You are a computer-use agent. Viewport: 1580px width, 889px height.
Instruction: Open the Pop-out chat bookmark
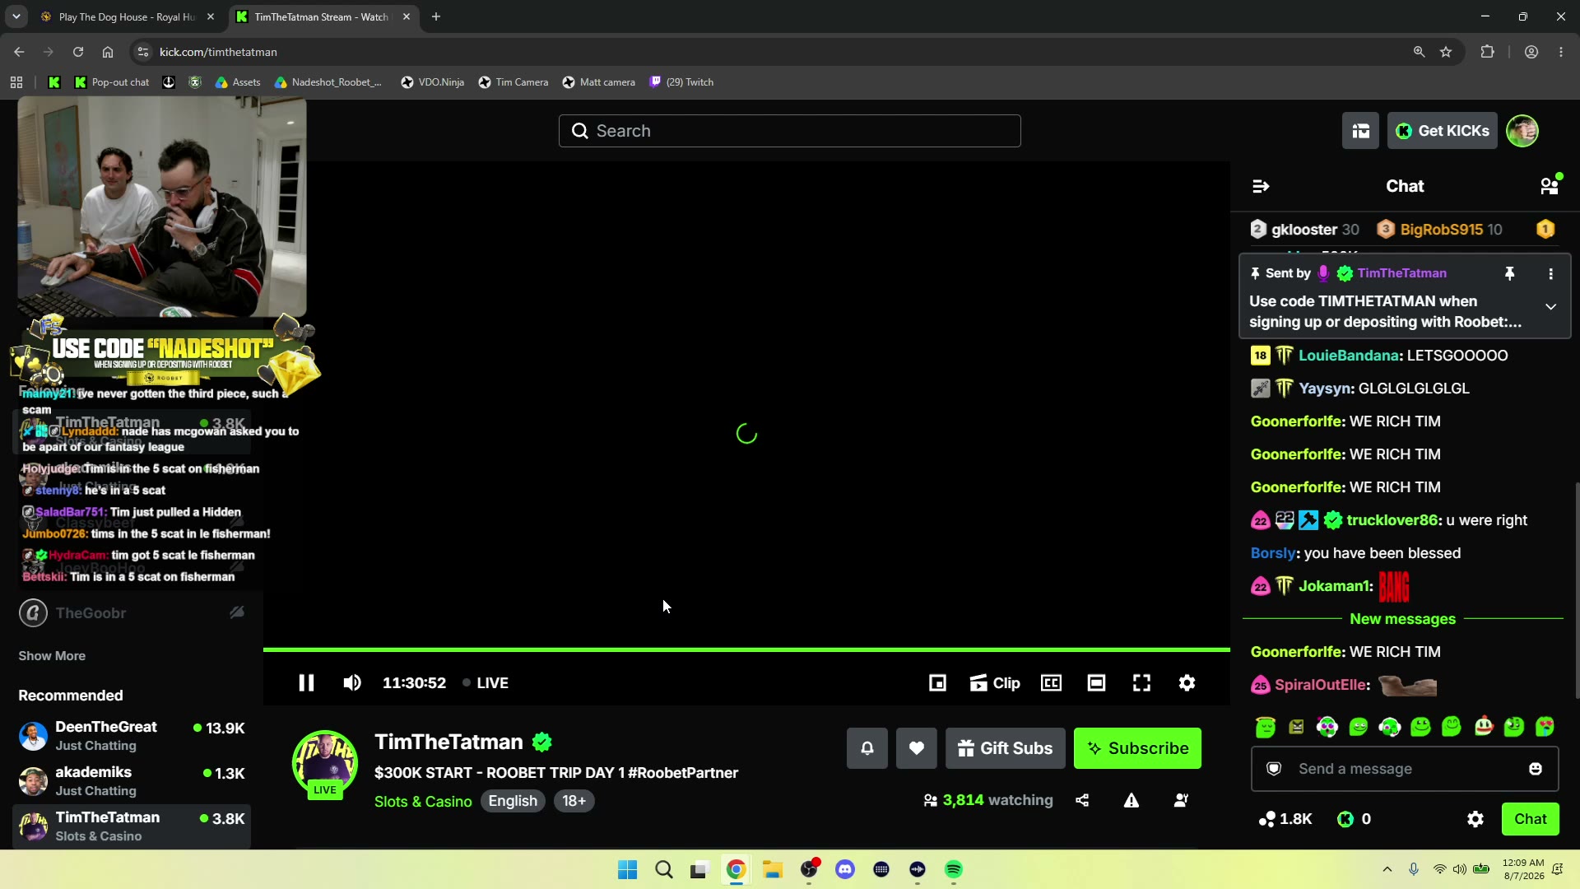coord(112,82)
